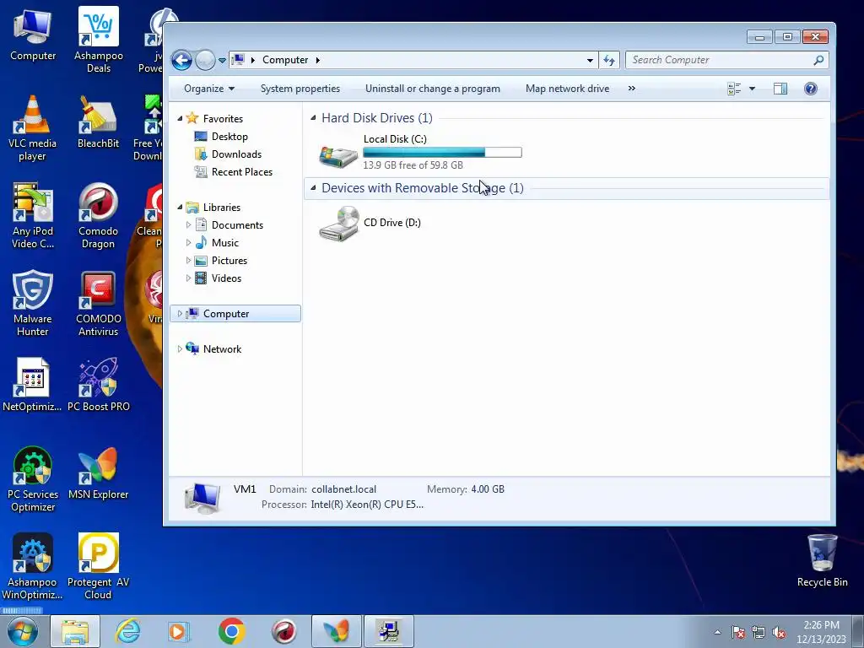This screenshot has width=864, height=648.
Task: Open the view options dropdown arrow
Action: pos(752,89)
